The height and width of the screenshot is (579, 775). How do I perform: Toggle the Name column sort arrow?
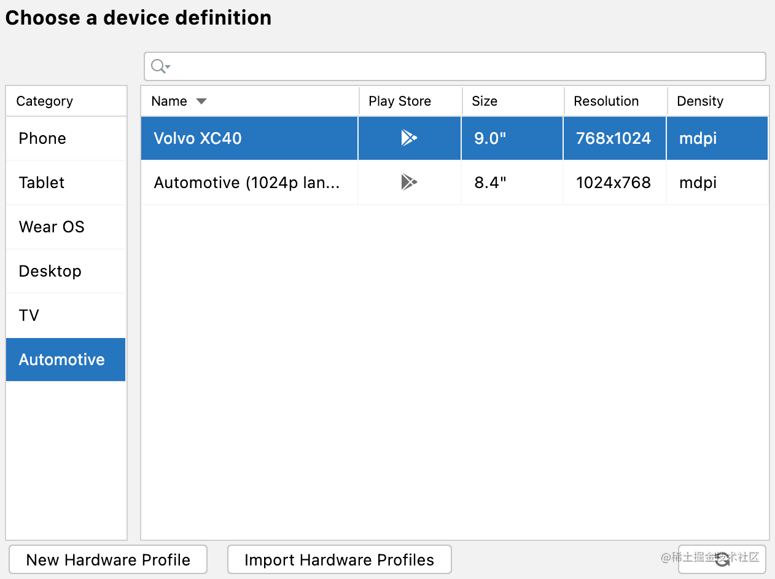(201, 101)
